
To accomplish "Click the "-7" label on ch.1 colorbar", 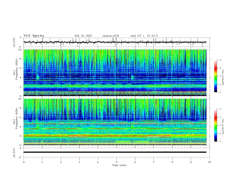I will [220, 92].
